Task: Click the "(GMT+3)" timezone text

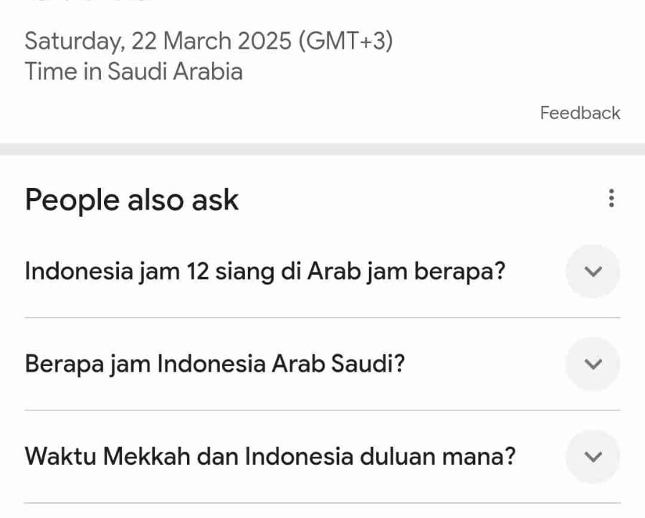Action: 346,41
